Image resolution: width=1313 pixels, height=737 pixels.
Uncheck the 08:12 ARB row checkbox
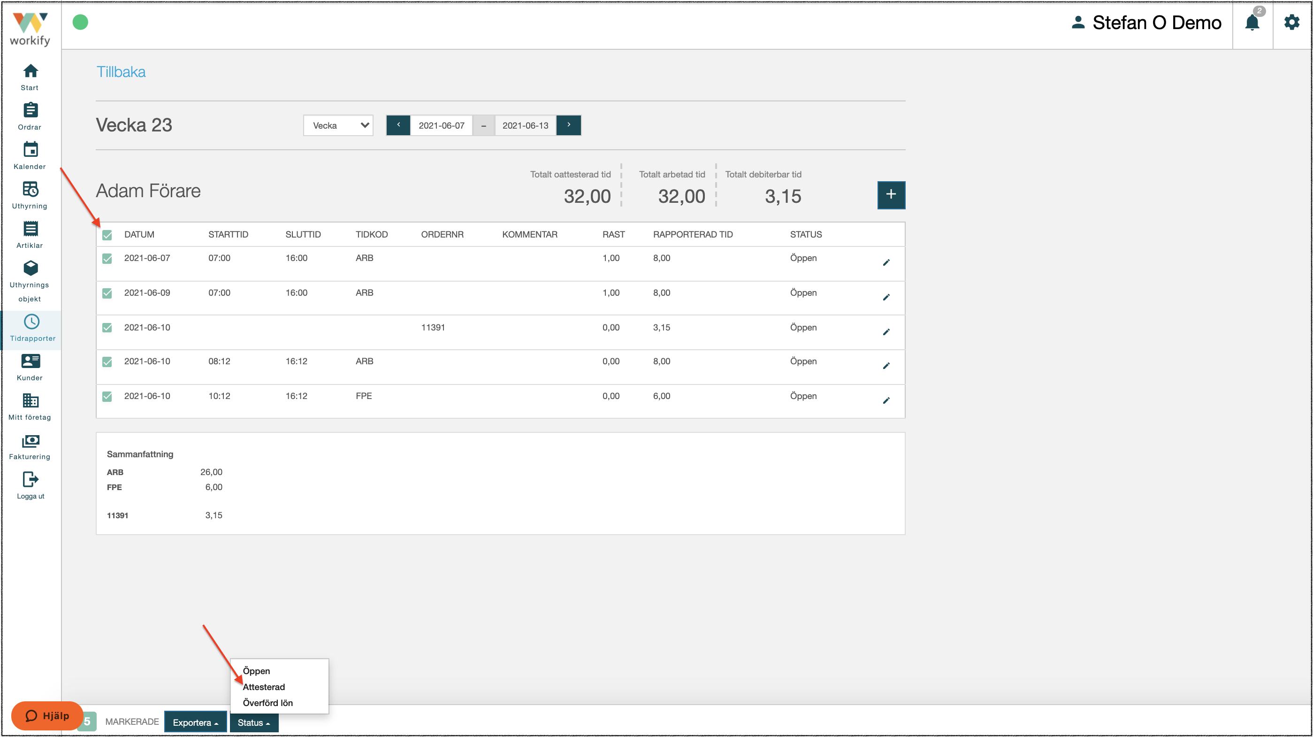tap(107, 361)
